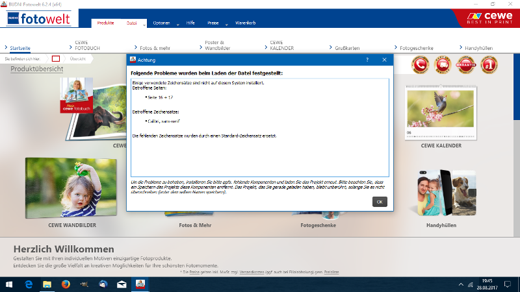Follow the Preise link in the footnote

pos(194,272)
